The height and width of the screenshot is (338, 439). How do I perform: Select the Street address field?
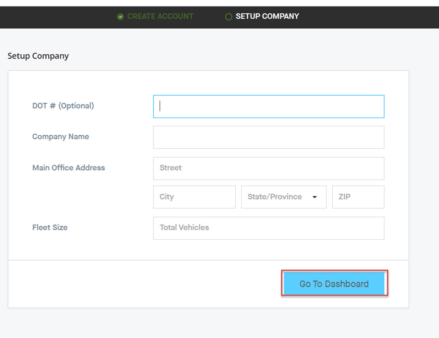(x=269, y=168)
